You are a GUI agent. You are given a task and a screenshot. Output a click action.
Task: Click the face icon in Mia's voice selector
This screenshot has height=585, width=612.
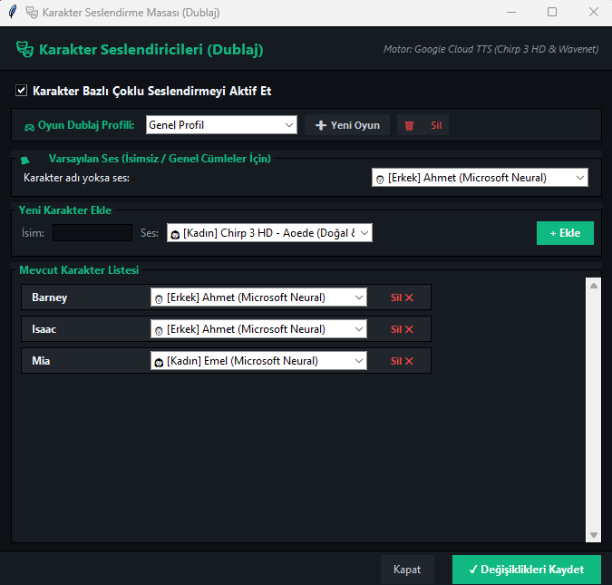click(159, 363)
